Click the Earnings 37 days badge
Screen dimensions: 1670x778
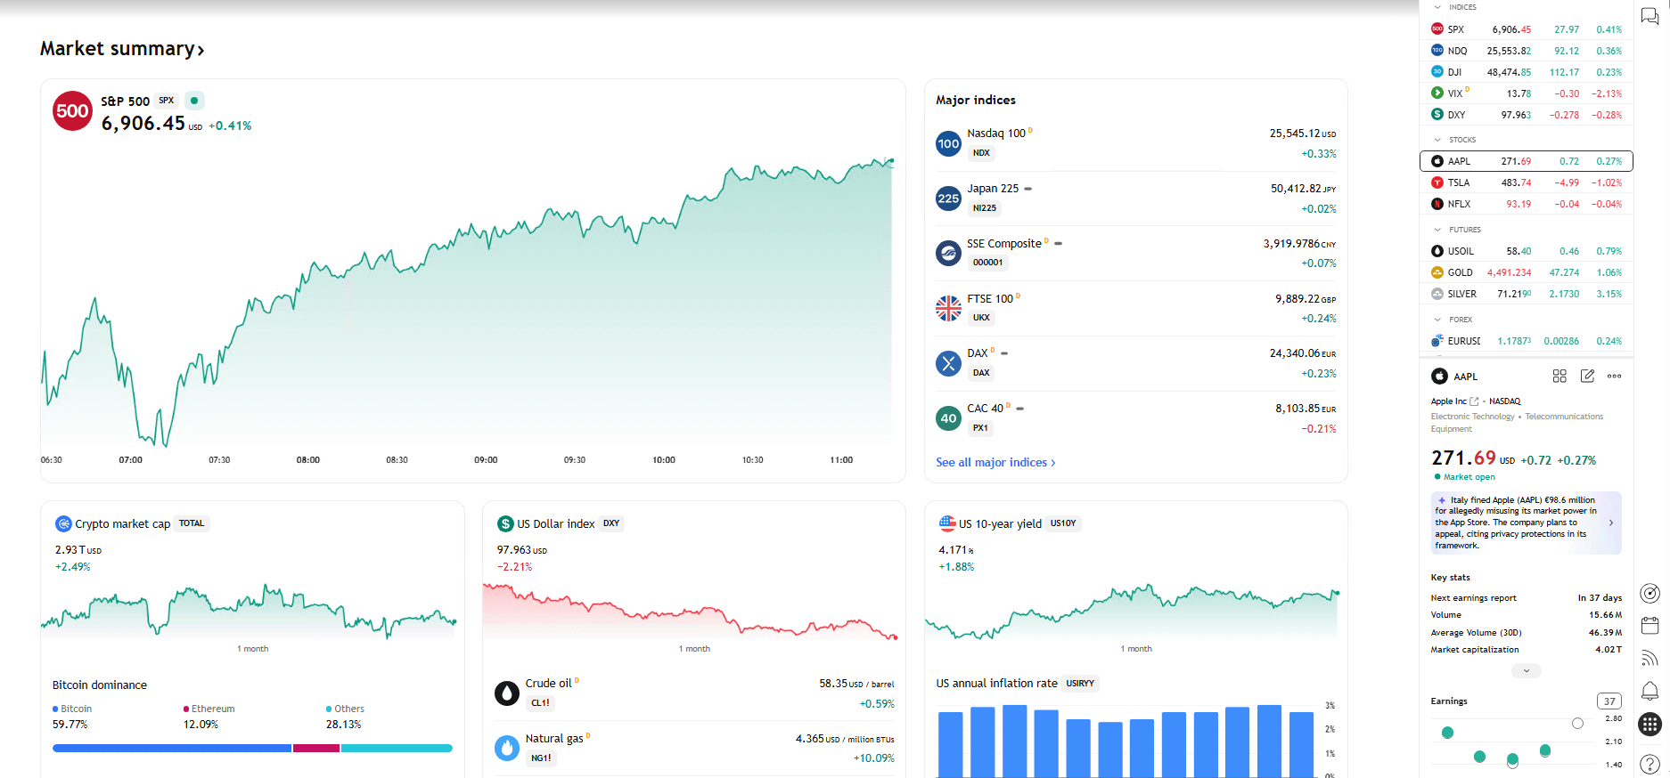pyautogui.click(x=1609, y=701)
